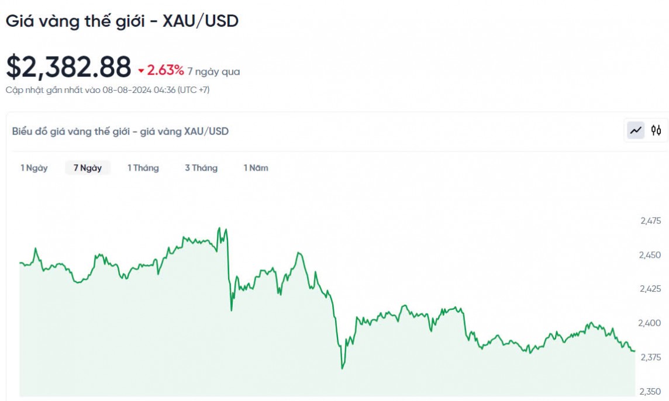This screenshot has height=401, width=669.
Task: Show the 3 Tháng chart range
Action: click(x=201, y=168)
